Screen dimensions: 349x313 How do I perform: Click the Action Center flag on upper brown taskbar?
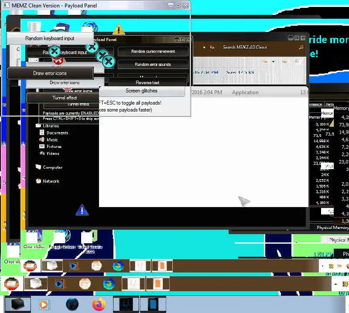click(339, 266)
